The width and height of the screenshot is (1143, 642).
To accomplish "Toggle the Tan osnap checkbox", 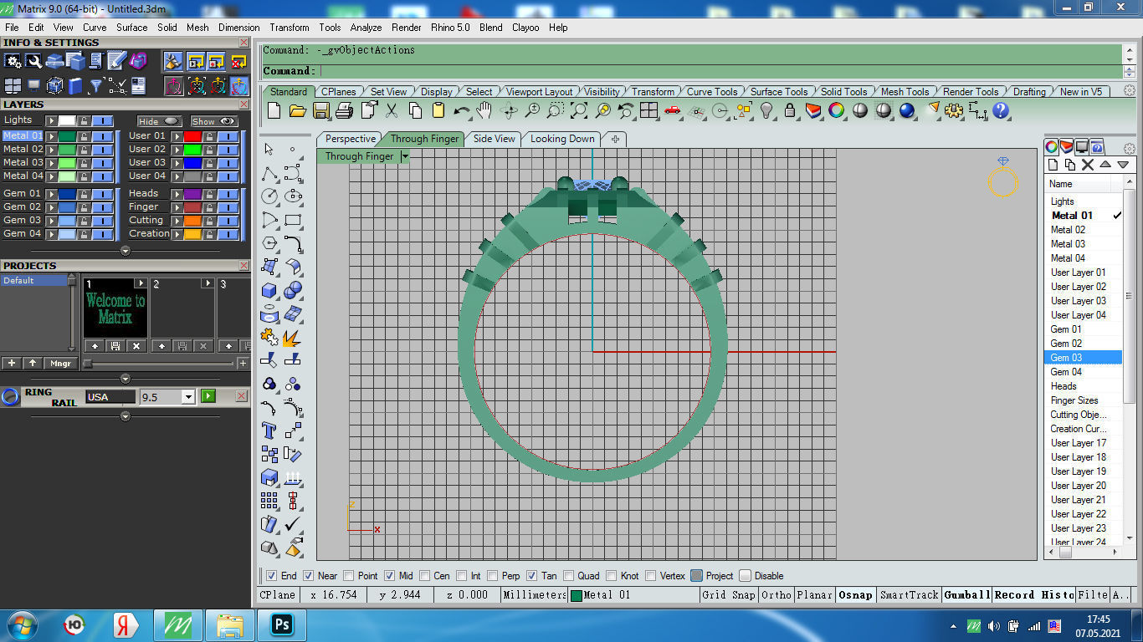I will pos(532,576).
